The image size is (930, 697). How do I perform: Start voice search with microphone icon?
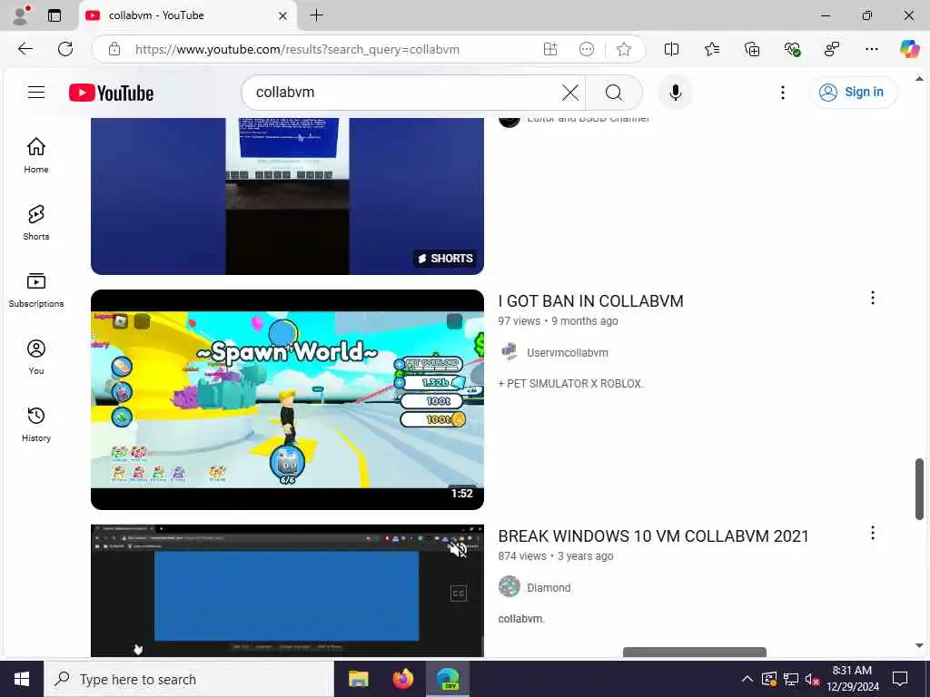[675, 93]
